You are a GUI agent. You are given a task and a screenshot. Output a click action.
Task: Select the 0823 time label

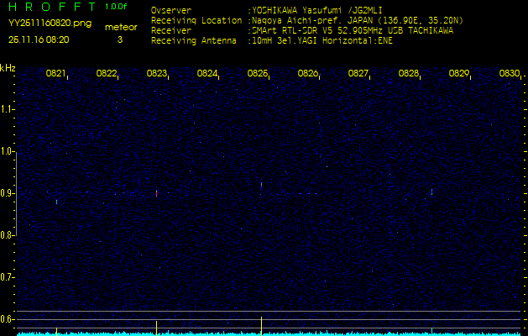pos(157,74)
